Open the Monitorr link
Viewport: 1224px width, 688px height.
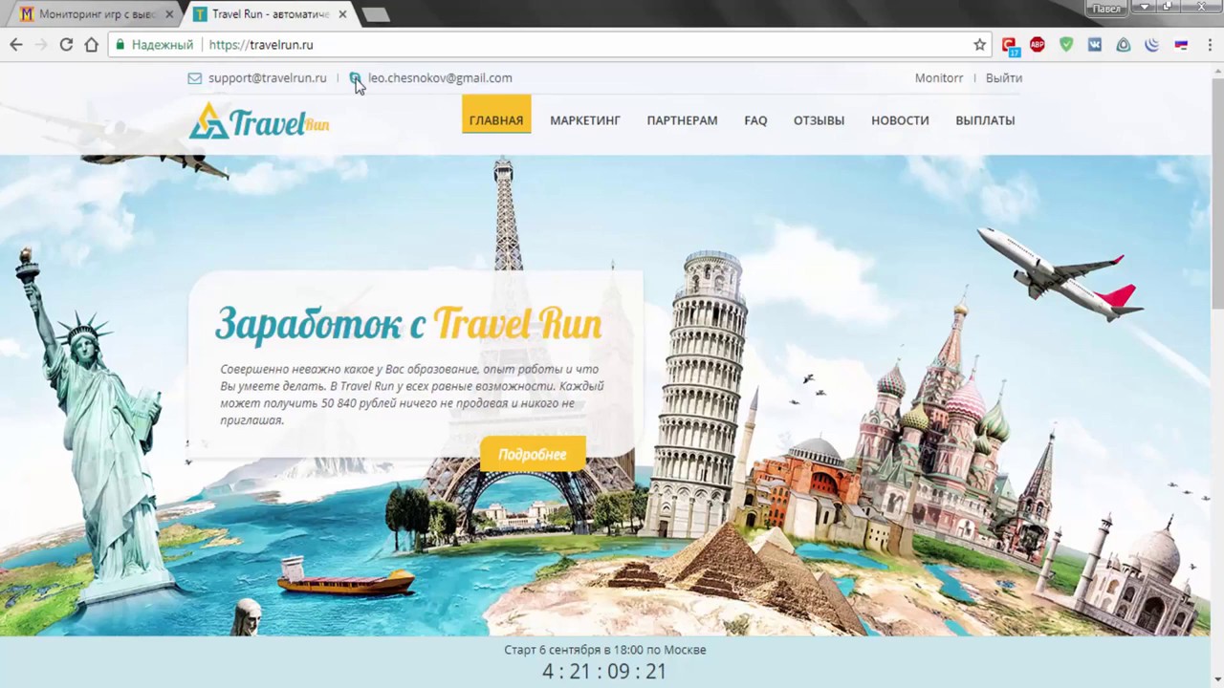[x=939, y=78]
